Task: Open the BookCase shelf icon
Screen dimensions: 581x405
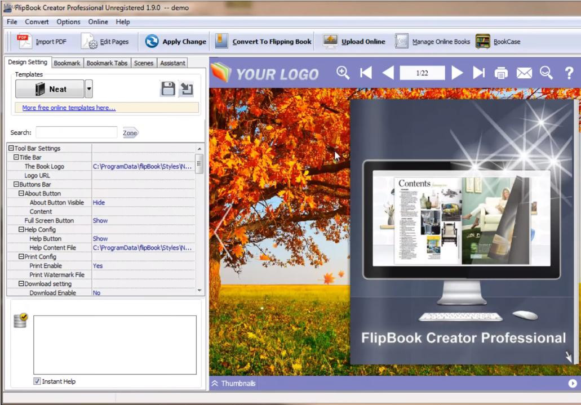Action: point(482,41)
